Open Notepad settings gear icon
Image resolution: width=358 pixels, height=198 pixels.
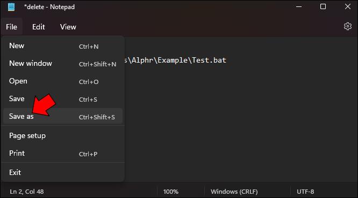[347, 26]
